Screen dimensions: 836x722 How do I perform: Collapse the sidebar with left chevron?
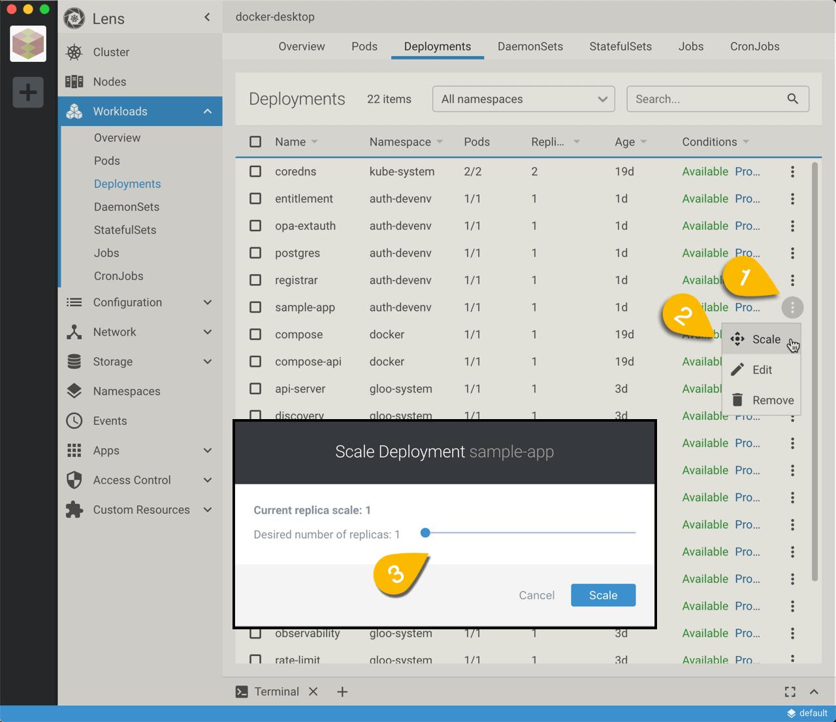pyautogui.click(x=207, y=18)
